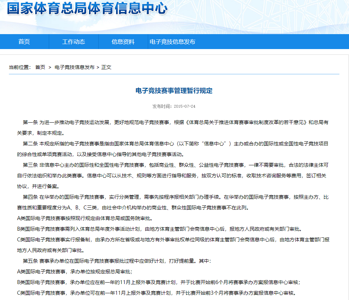
Task: Click the paragraph starting 第一条
Action: pos(173,128)
